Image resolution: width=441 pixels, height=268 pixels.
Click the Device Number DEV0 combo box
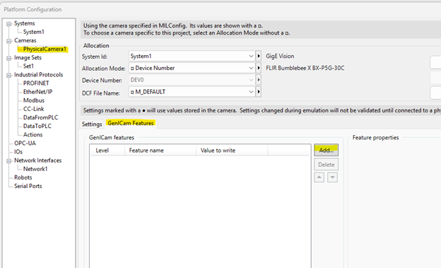click(x=192, y=80)
